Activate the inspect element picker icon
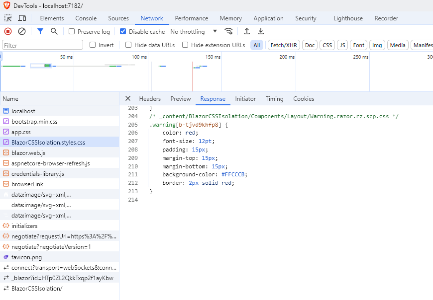Image resolution: width=433 pixels, height=300 pixels. (x=8, y=18)
